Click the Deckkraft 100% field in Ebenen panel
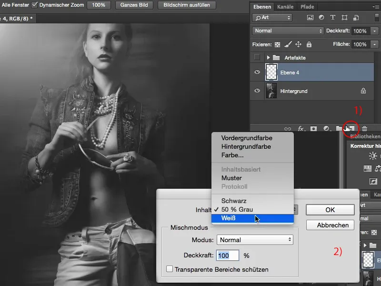This screenshot has width=381, height=286. point(361,31)
